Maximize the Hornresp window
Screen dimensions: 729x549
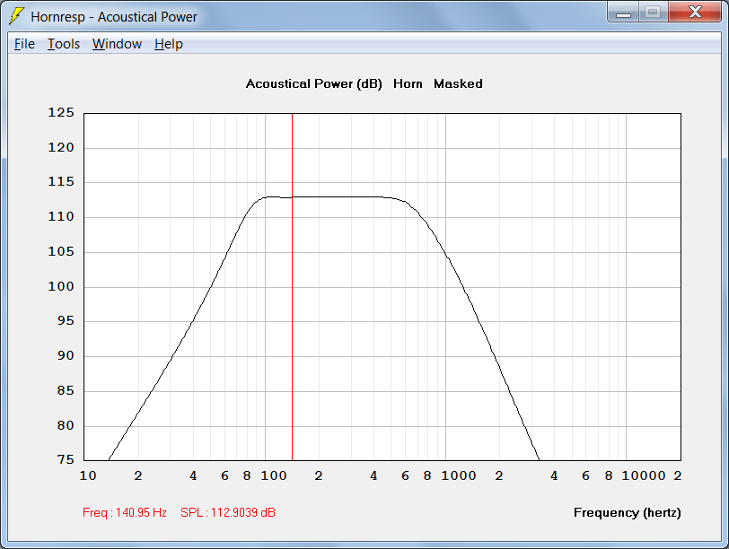pyautogui.click(x=654, y=12)
